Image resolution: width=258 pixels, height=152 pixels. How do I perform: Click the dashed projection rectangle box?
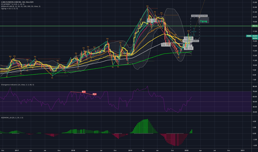195,28
